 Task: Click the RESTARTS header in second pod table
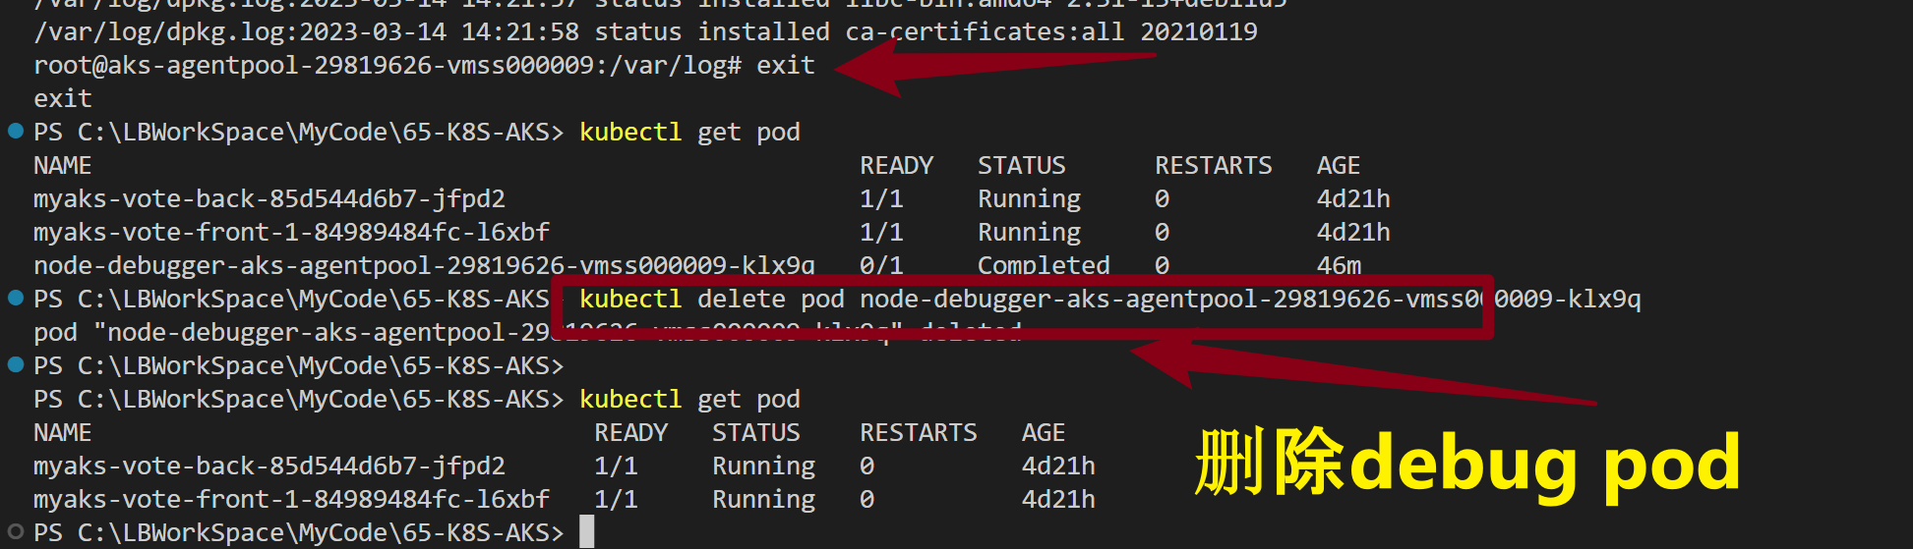click(918, 432)
